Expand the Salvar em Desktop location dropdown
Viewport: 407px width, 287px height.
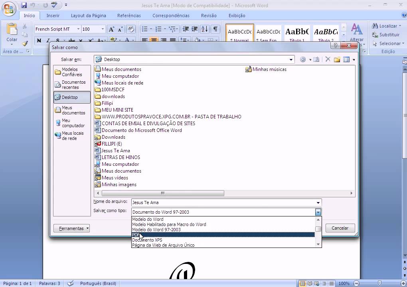(x=291, y=59)
